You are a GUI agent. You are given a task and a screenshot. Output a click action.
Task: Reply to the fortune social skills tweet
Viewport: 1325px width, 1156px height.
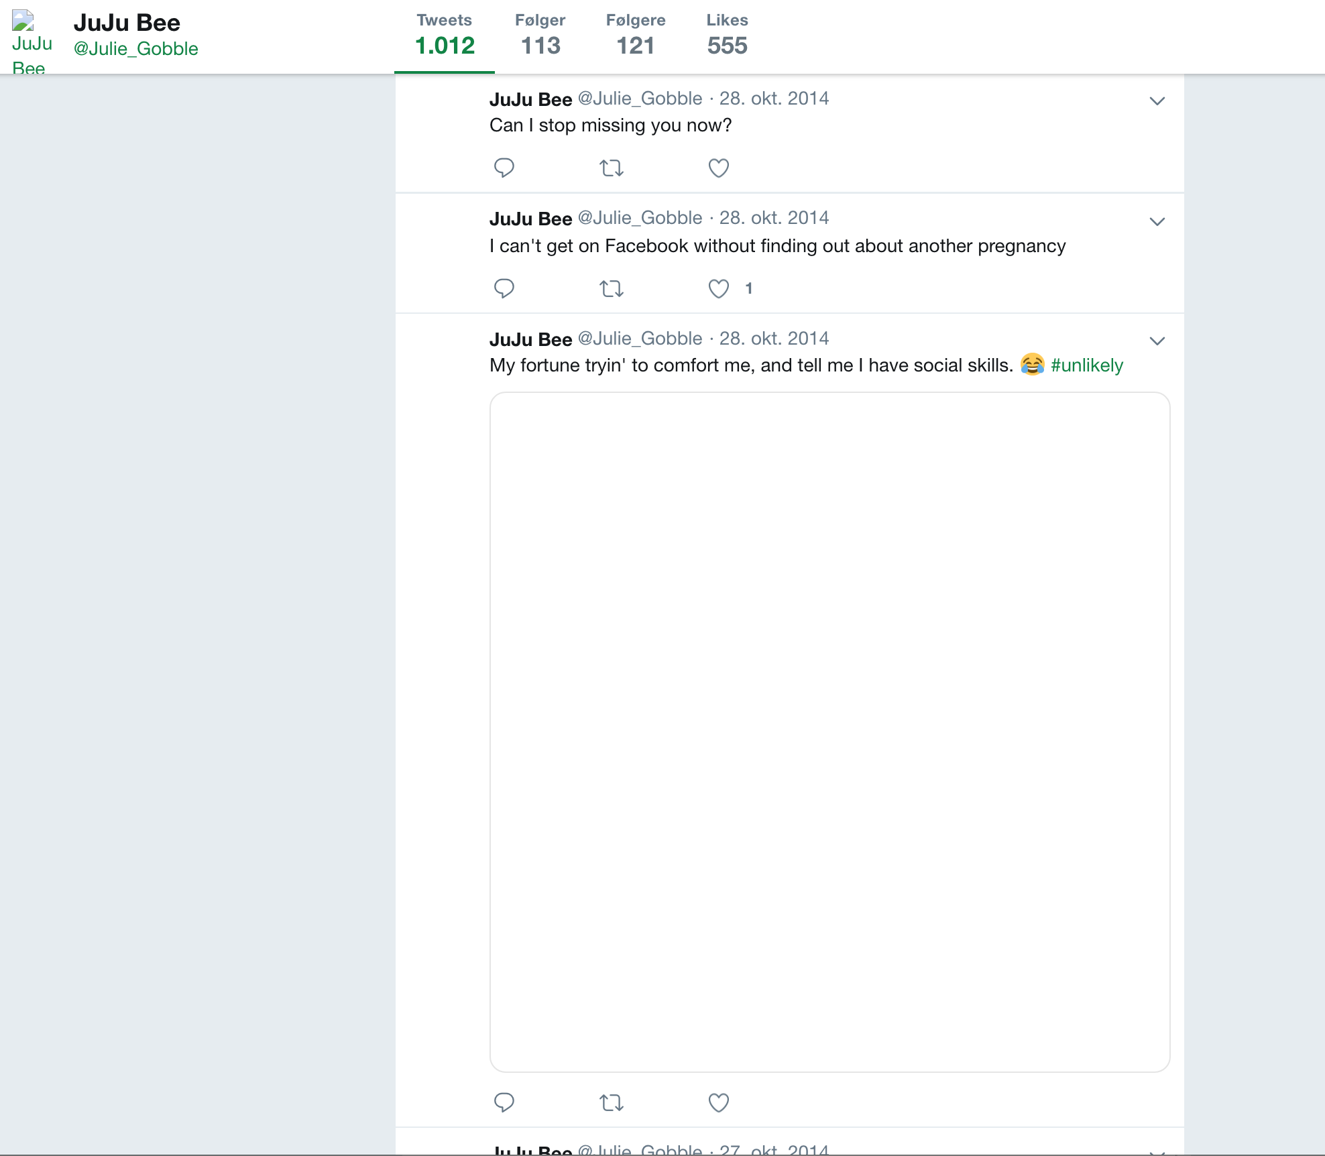click(504, 1102)
